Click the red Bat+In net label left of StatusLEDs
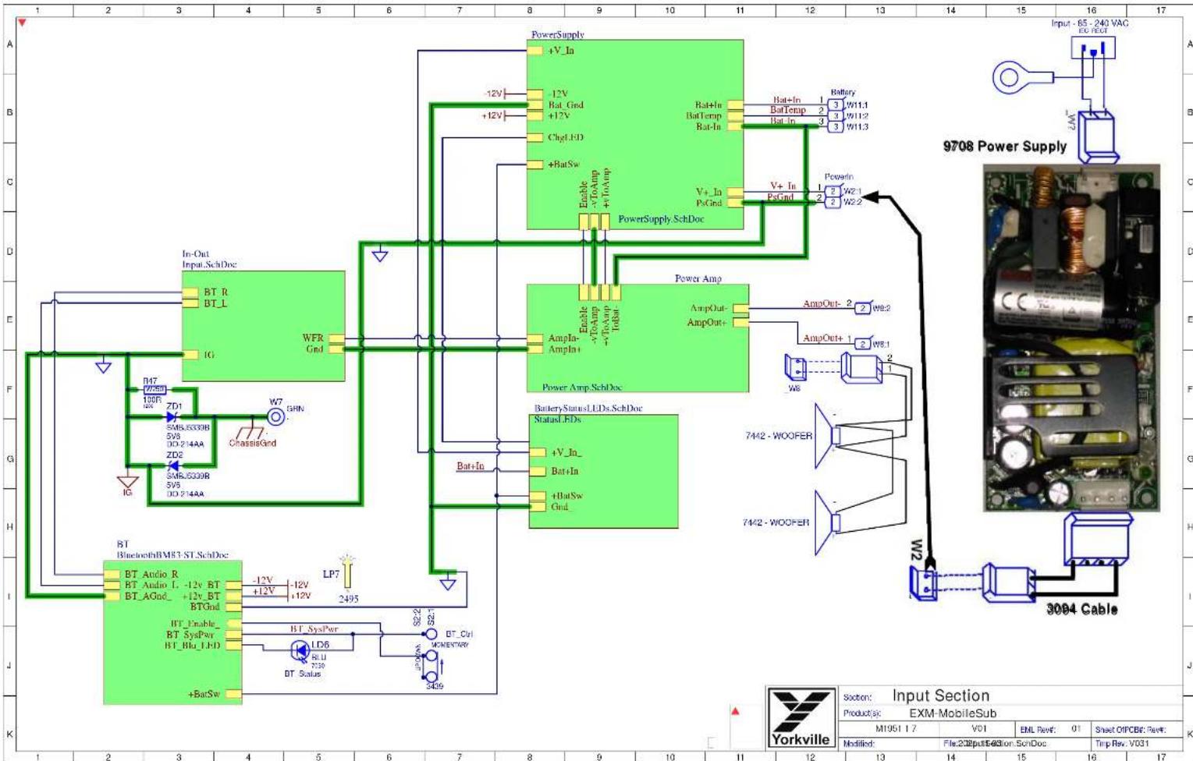Screen dimensions: 1193x761 (470, 465)
